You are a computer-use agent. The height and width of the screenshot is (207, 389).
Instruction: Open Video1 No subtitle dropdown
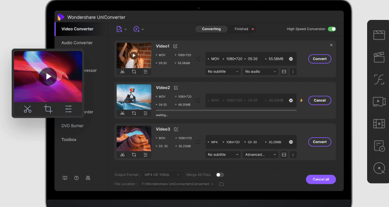(223, 71)
